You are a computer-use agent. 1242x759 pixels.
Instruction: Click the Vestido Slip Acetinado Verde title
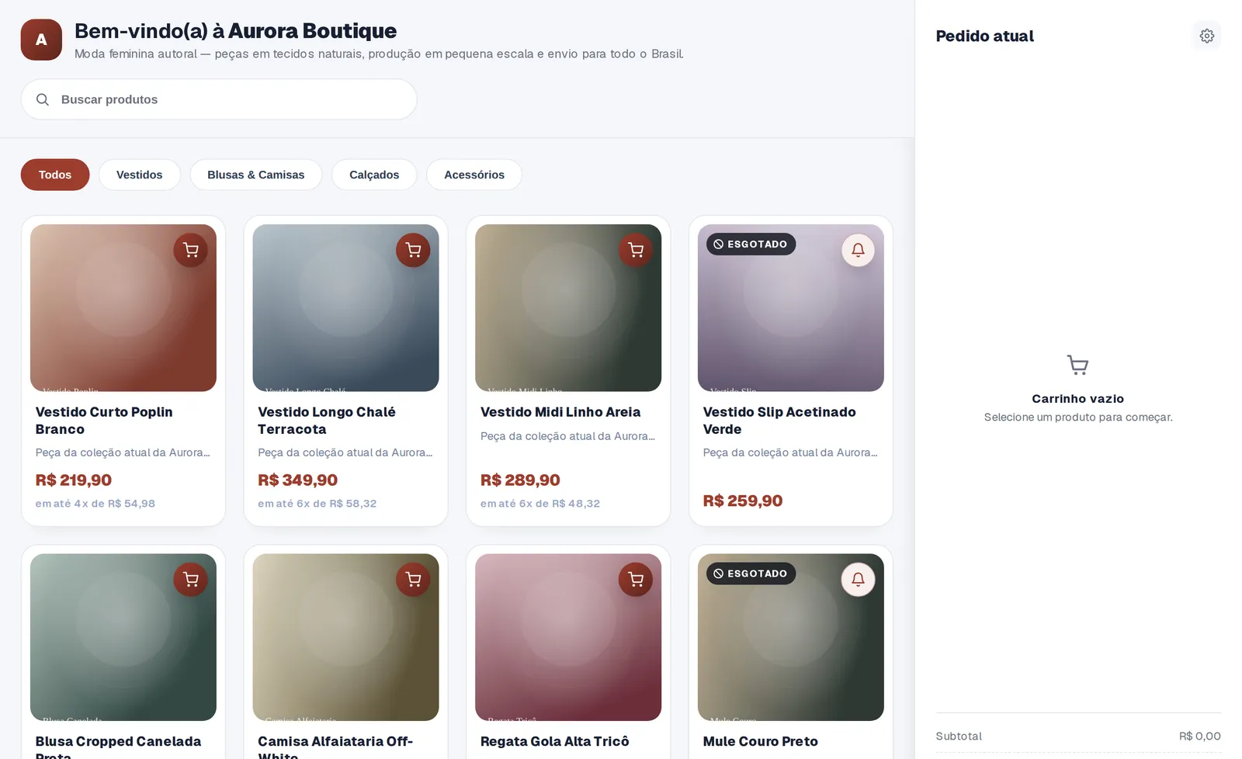click(779, 421)
